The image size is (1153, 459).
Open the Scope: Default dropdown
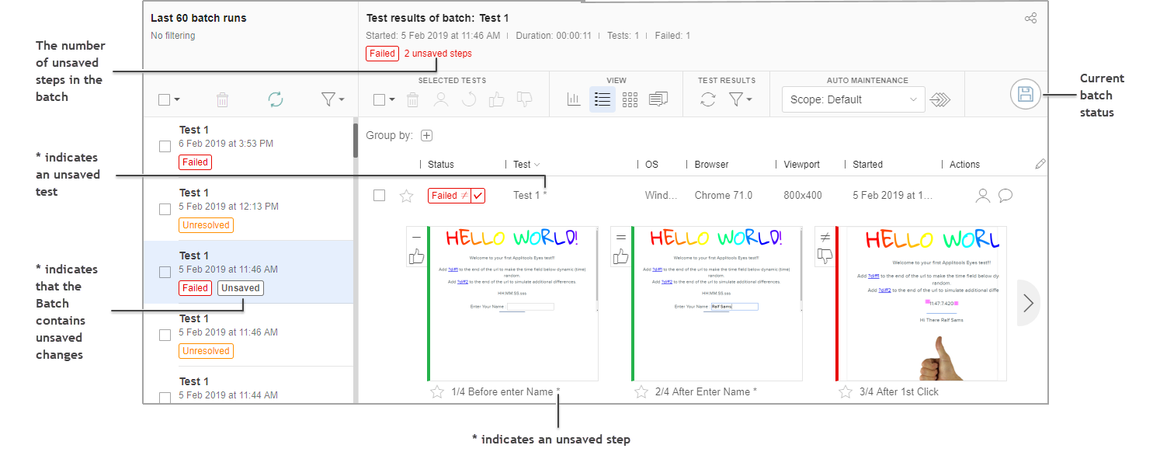(x=853, y=99)
